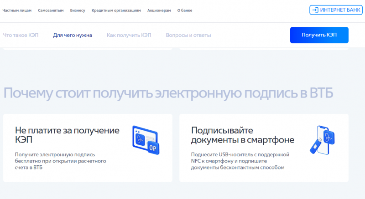Screen dimensions: 365x199
Task: Jump to Как получить КЭП tab
Action: [x=129, y=35]
